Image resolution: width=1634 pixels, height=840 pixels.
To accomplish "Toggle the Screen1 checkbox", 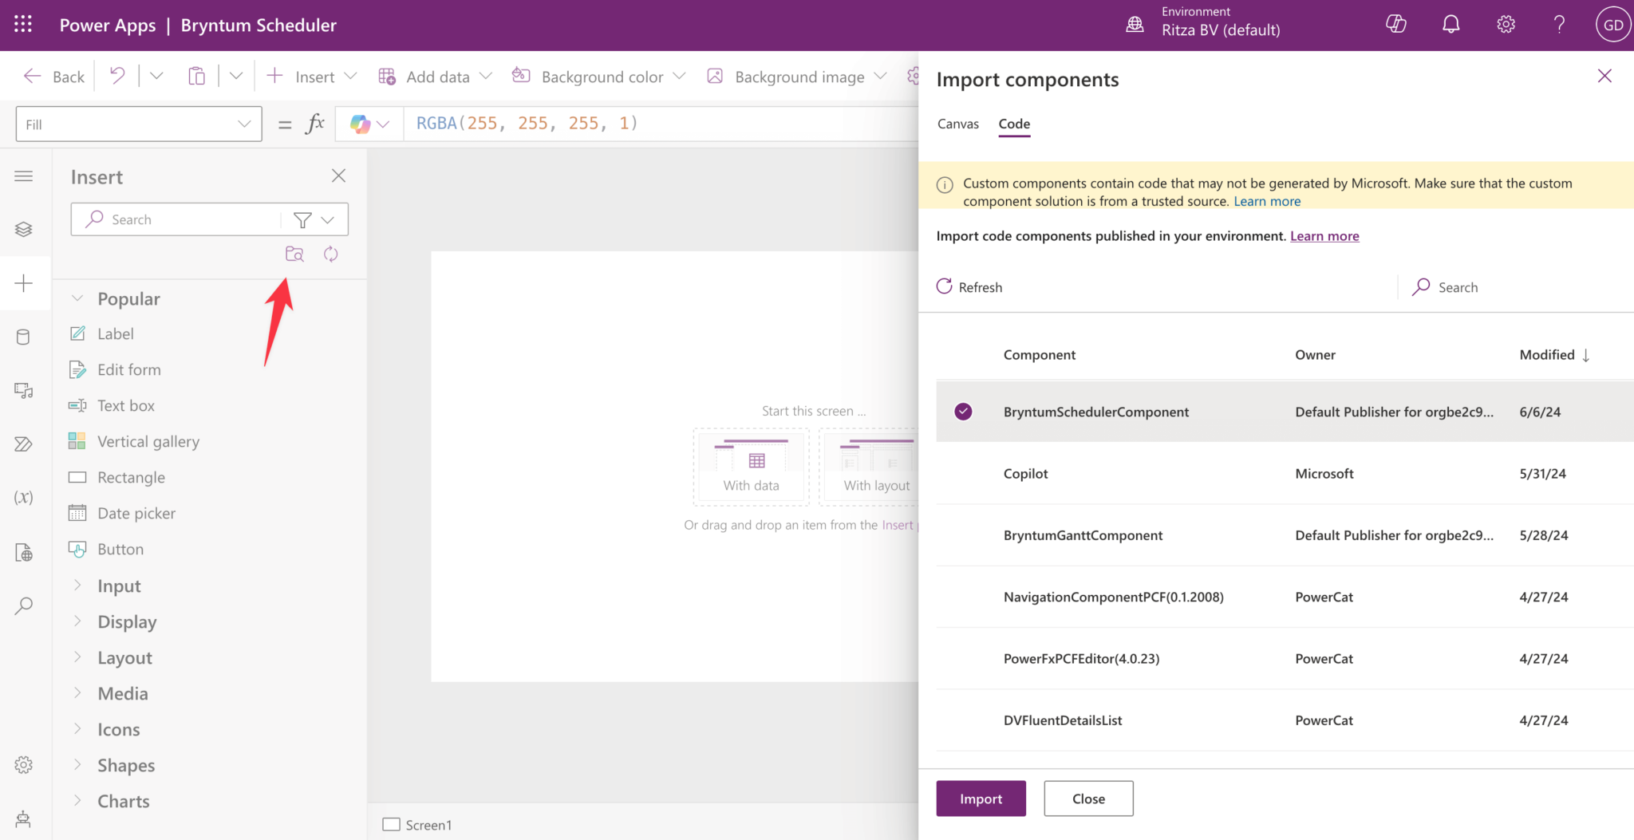I will pyautogui.click(x=391, y=824).
